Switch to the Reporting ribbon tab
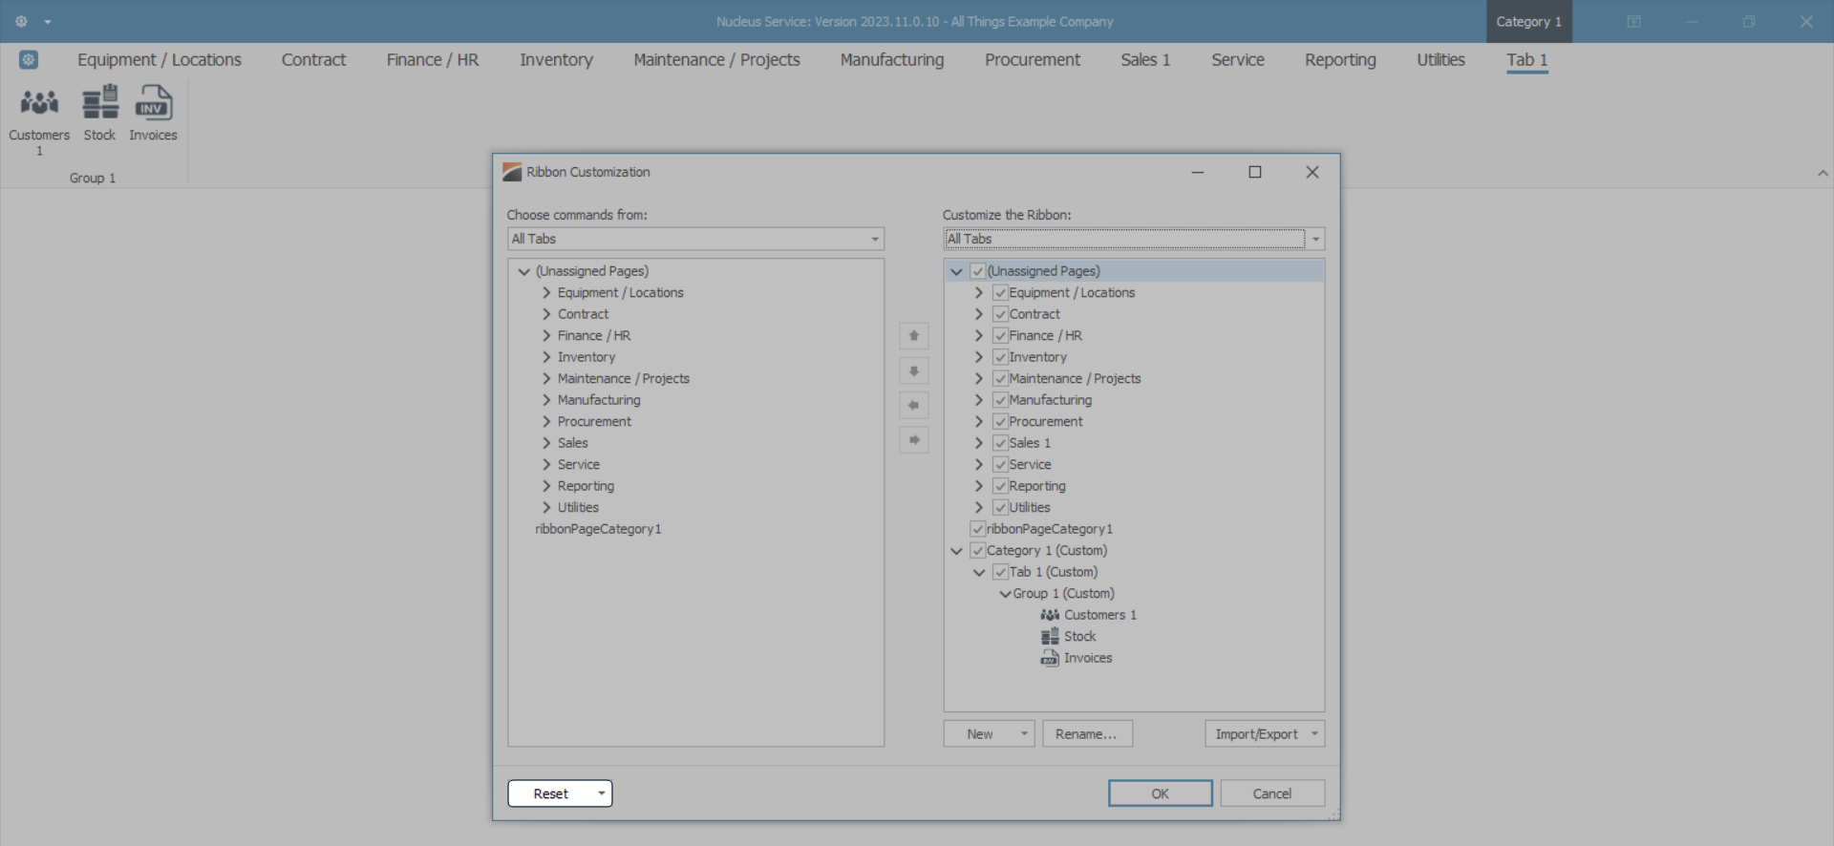Viewport: 1834px width, 846px height. (x=1340, y=60)
